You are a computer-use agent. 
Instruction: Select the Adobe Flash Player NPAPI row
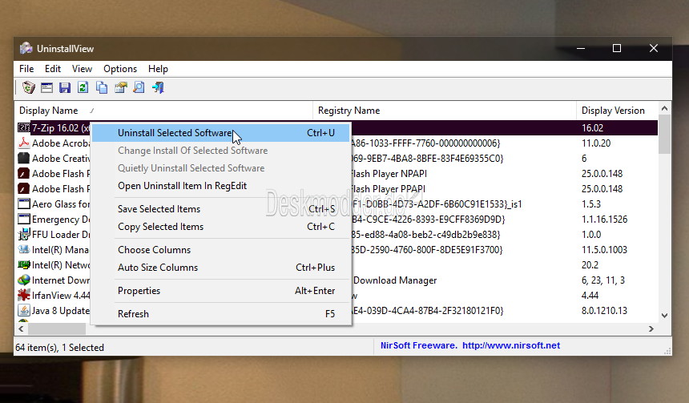(x=337, y=174)
